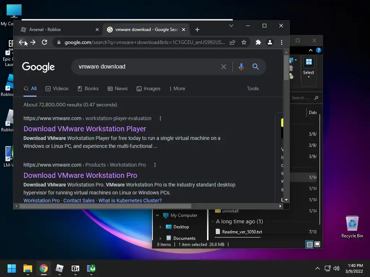Open 7-Zip from taskbar

coord(75,268)
